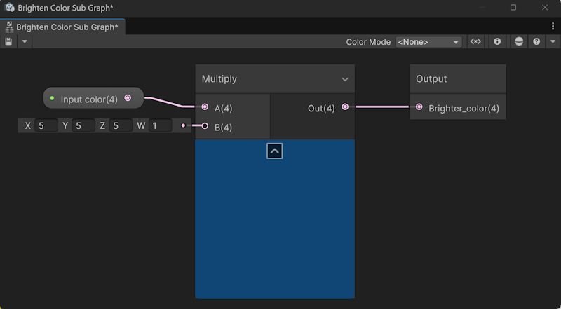Click the Save Asset icon in toolbar
Screen dimensions: 561x309
pyautogui.click(x=8, y=42)
